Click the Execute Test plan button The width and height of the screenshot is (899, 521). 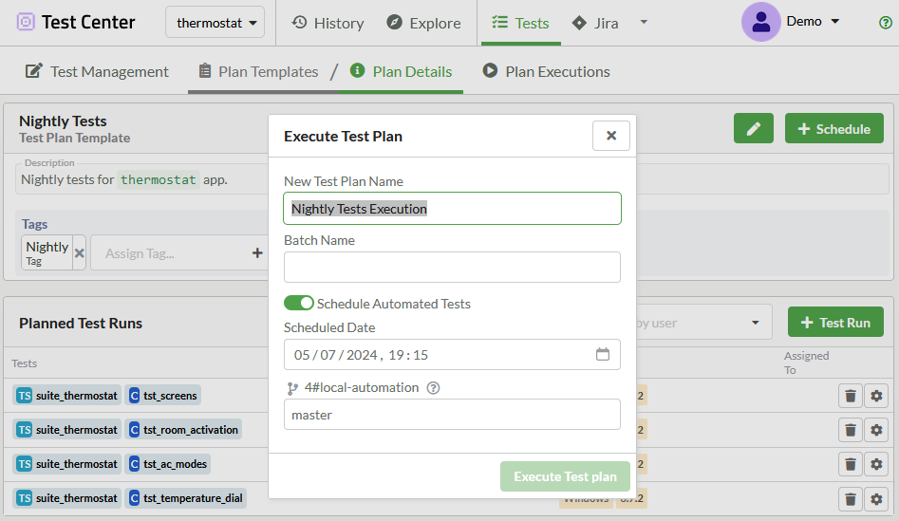(x=565, y=476)
